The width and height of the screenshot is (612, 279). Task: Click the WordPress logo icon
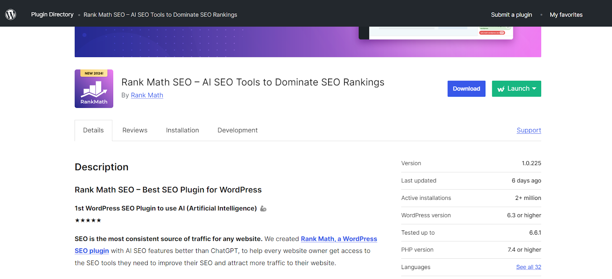click(x=11, y=15)
